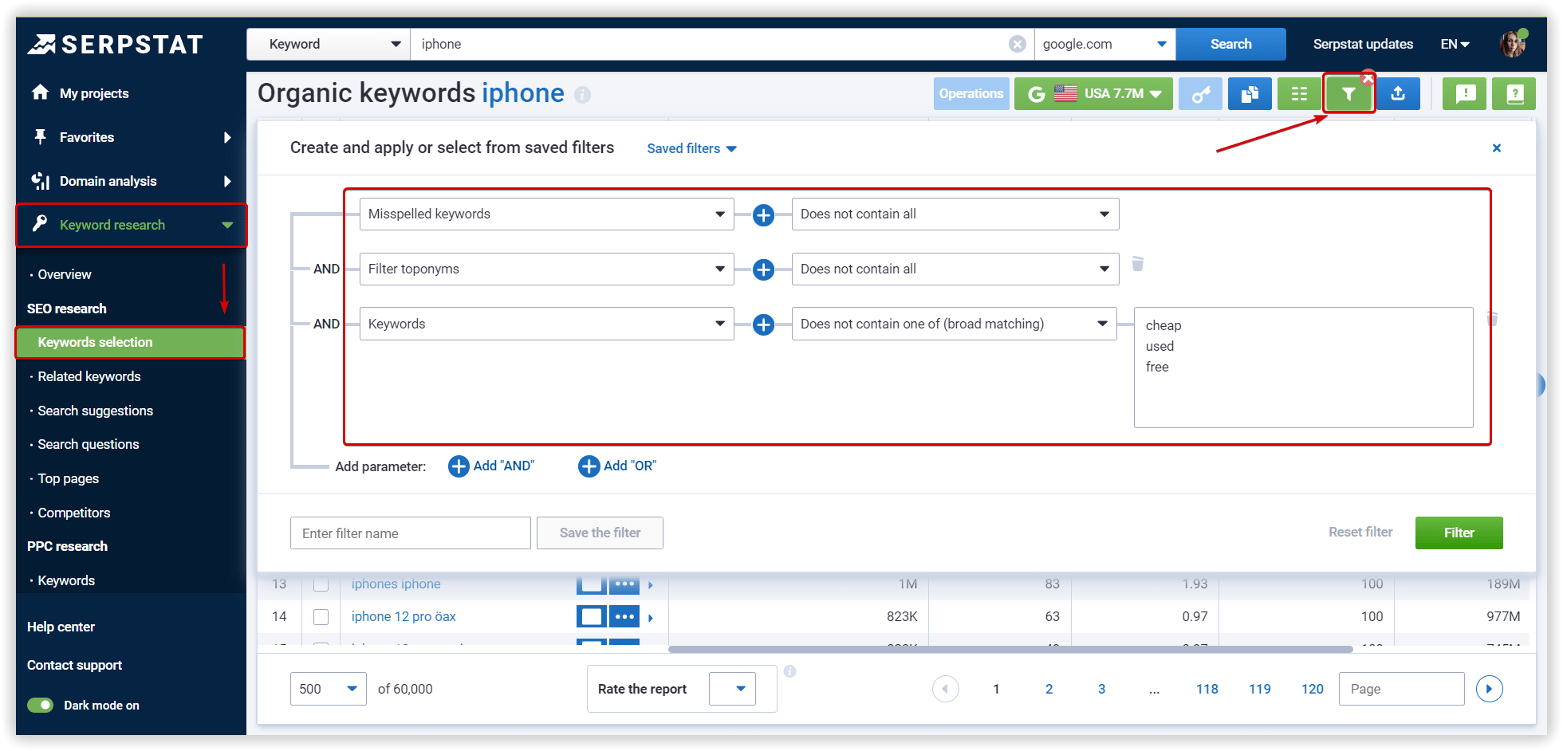Focus the Enter filter name field

point(410,533)
